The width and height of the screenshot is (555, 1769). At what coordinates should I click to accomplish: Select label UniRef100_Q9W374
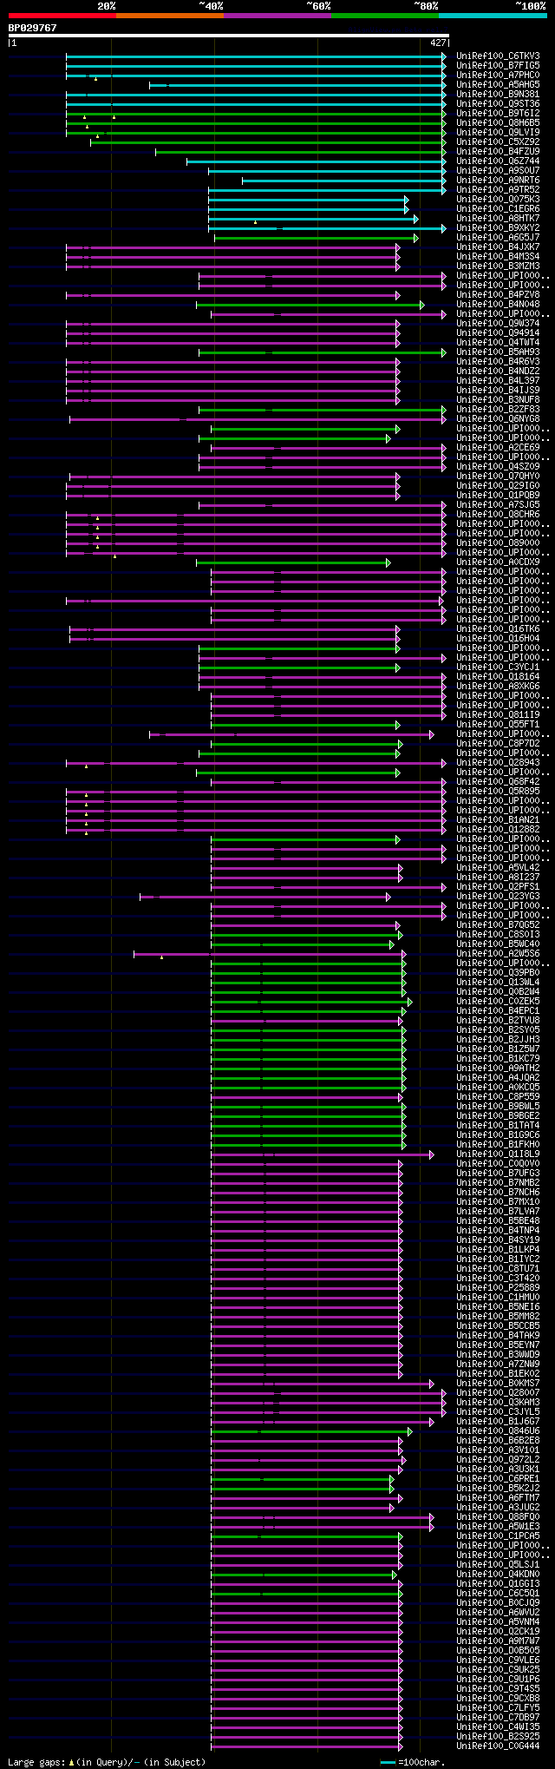coord(498,324)
